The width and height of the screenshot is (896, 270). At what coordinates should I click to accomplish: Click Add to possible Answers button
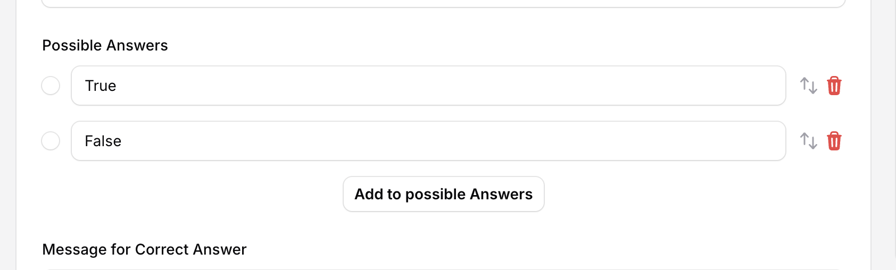pyautogui.click(x=443, y=194)
